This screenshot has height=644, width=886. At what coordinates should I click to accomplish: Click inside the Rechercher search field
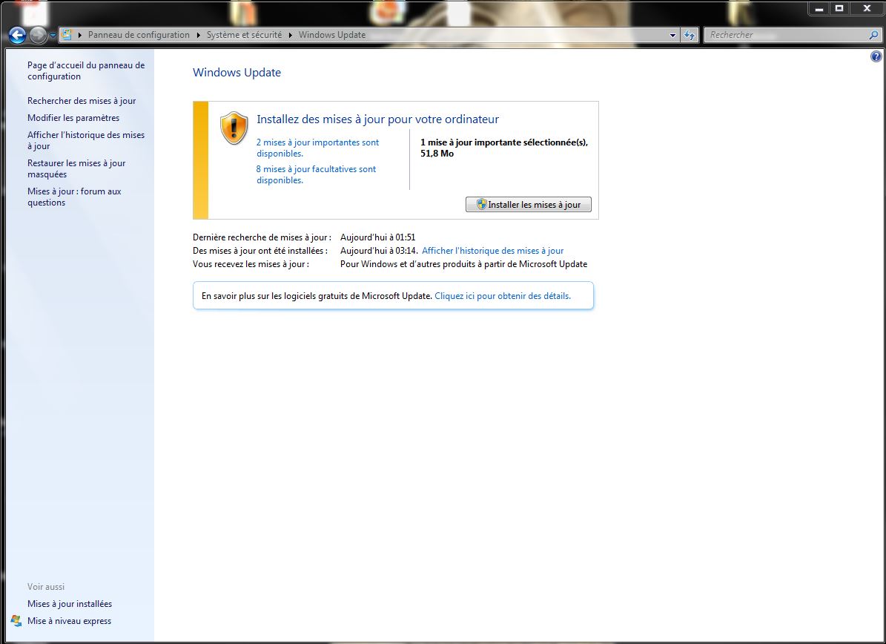(x=786, y=35)
